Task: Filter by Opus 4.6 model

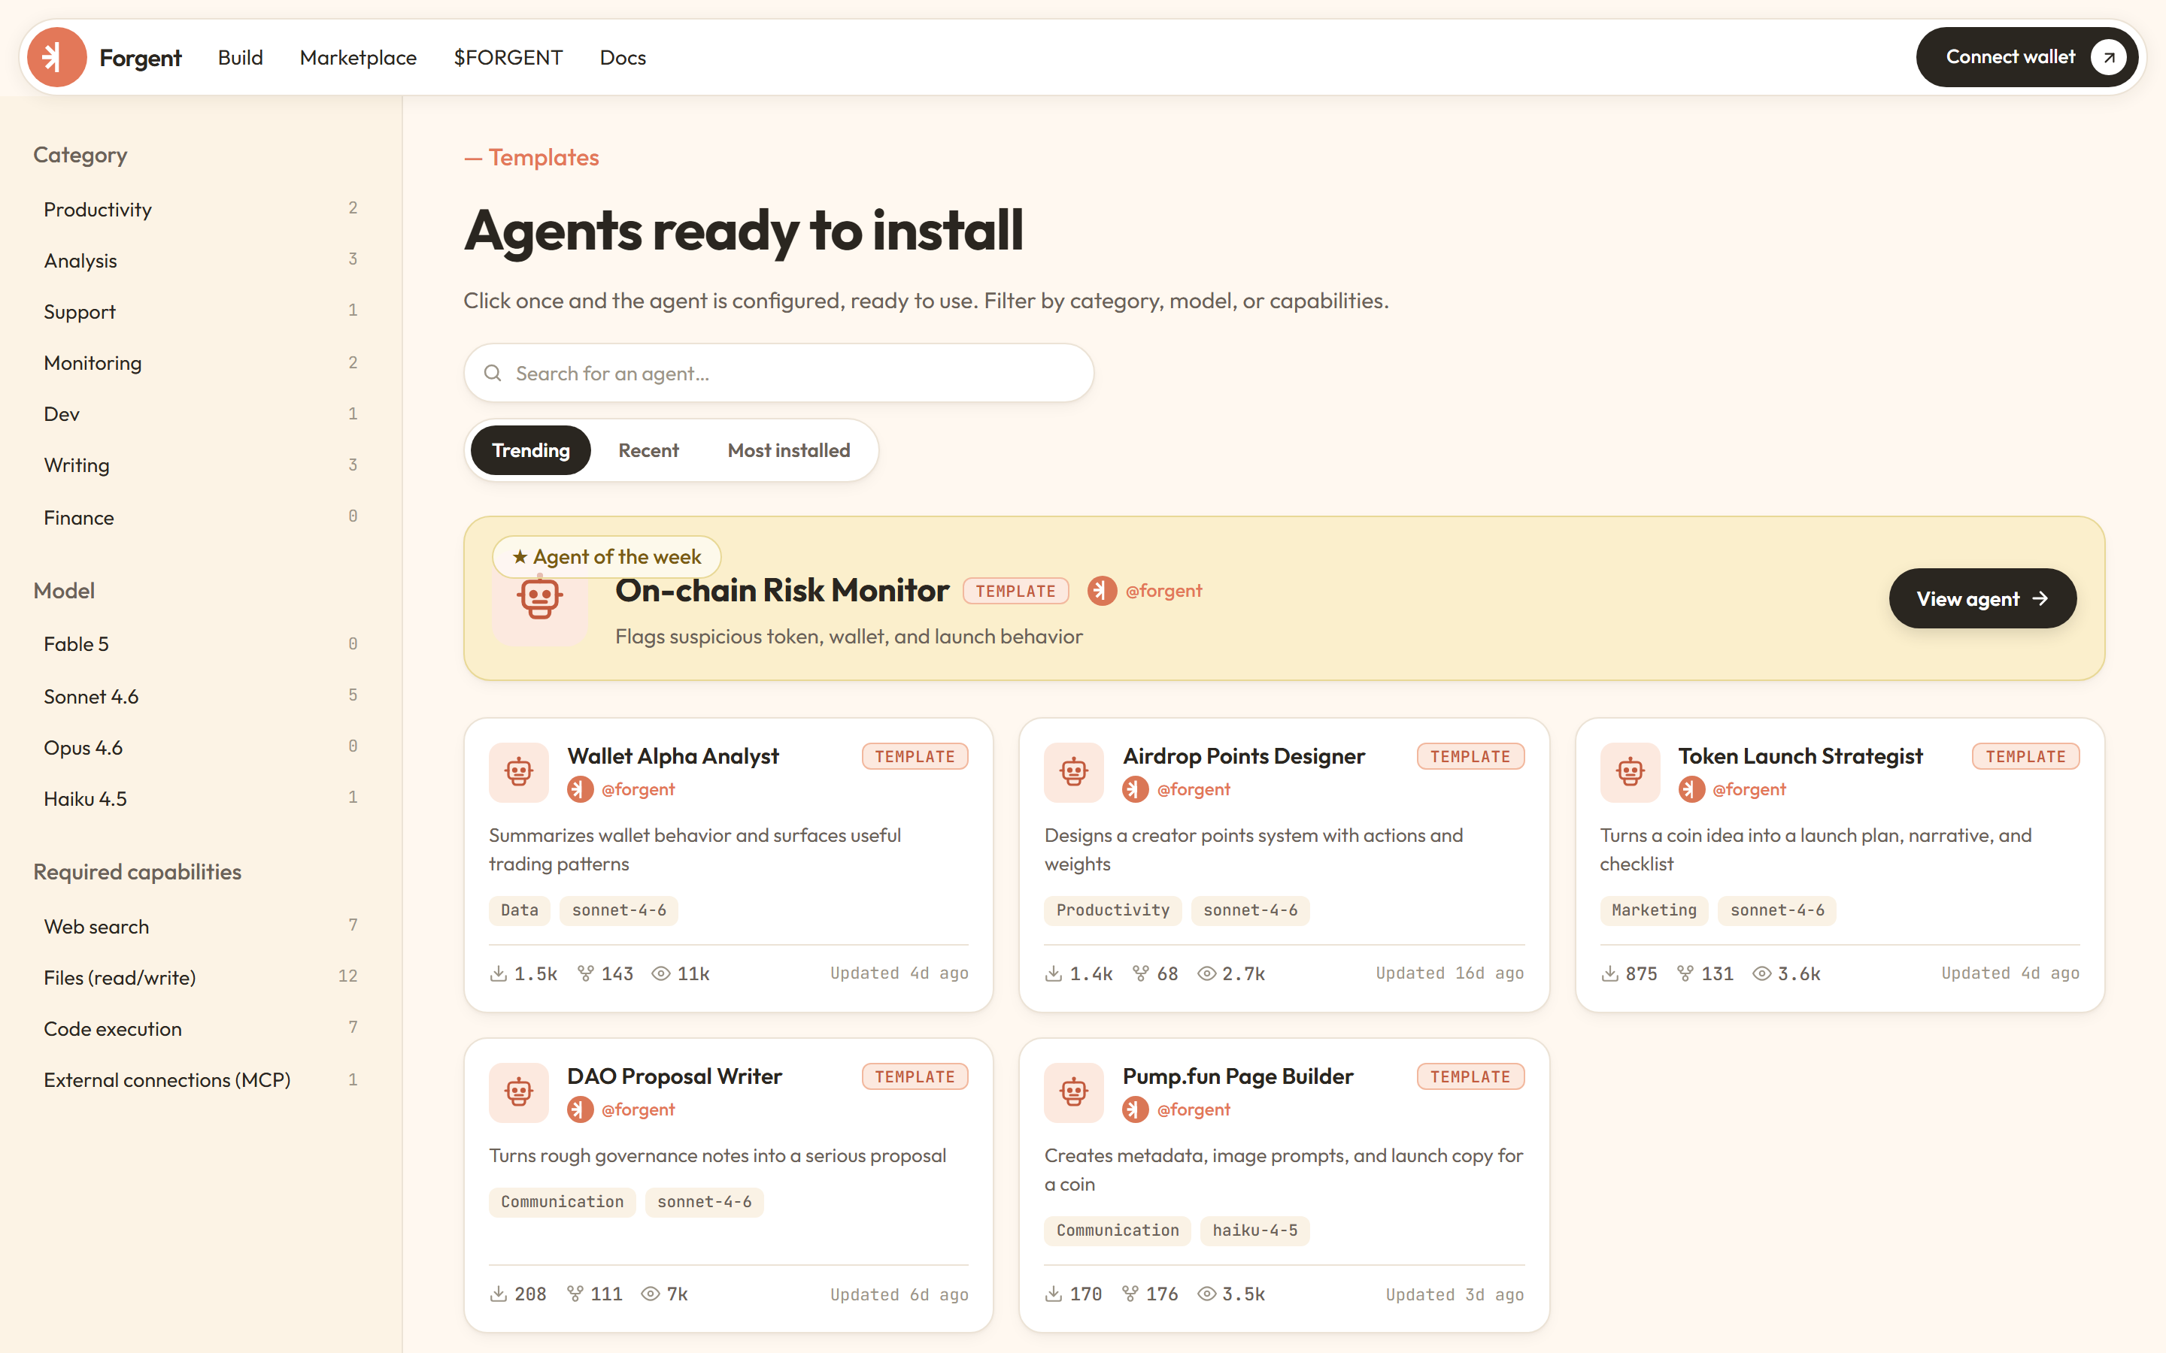Action: pos(201,747)
